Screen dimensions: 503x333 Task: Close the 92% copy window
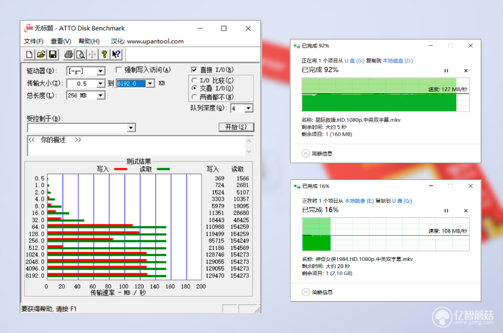(471, 46)
